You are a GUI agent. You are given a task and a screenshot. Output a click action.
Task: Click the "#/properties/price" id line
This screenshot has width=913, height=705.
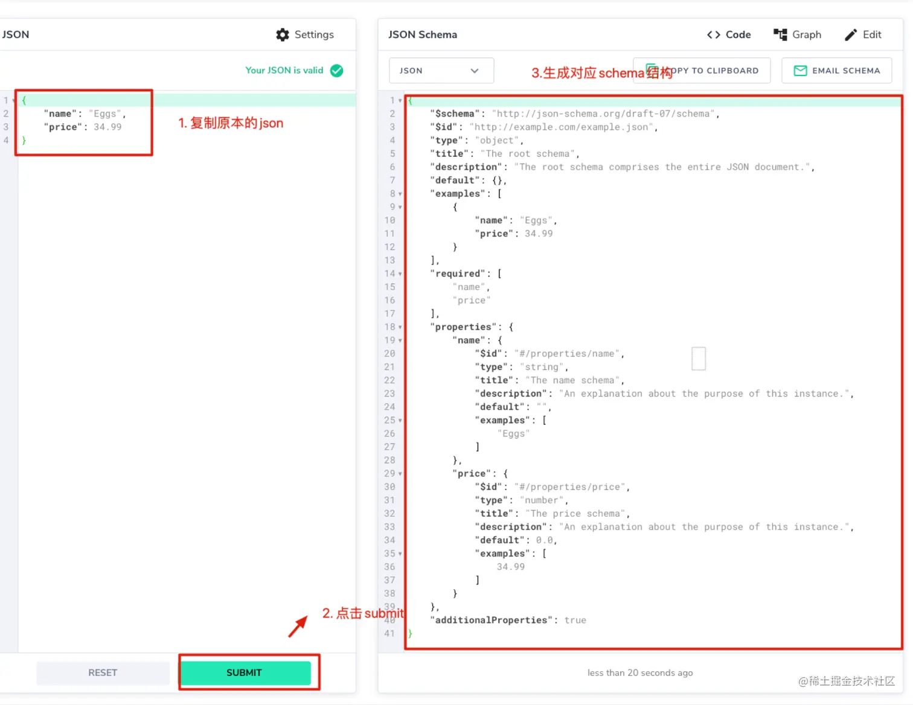click(553, 487)
